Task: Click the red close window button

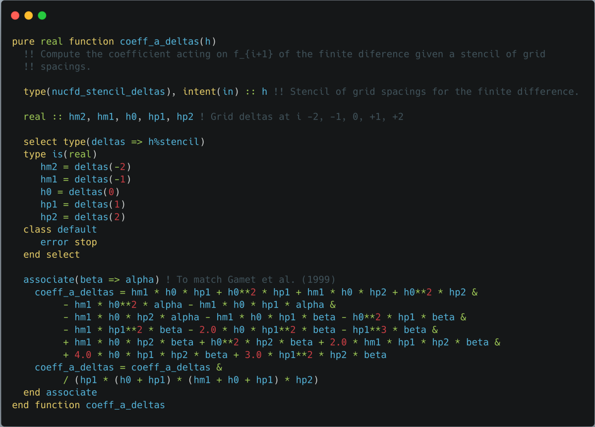Action: click(x=15, y=15)
